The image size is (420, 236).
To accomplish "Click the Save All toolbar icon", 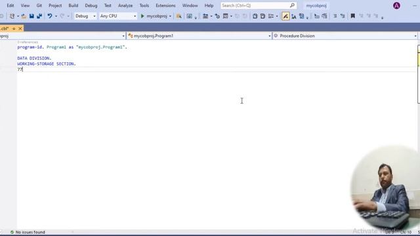I will (39, 16).
